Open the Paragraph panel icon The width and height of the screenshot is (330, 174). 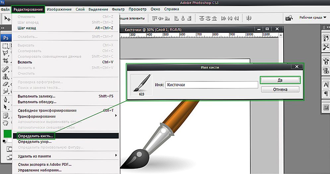pyautogui.click(x=326, y=93)
